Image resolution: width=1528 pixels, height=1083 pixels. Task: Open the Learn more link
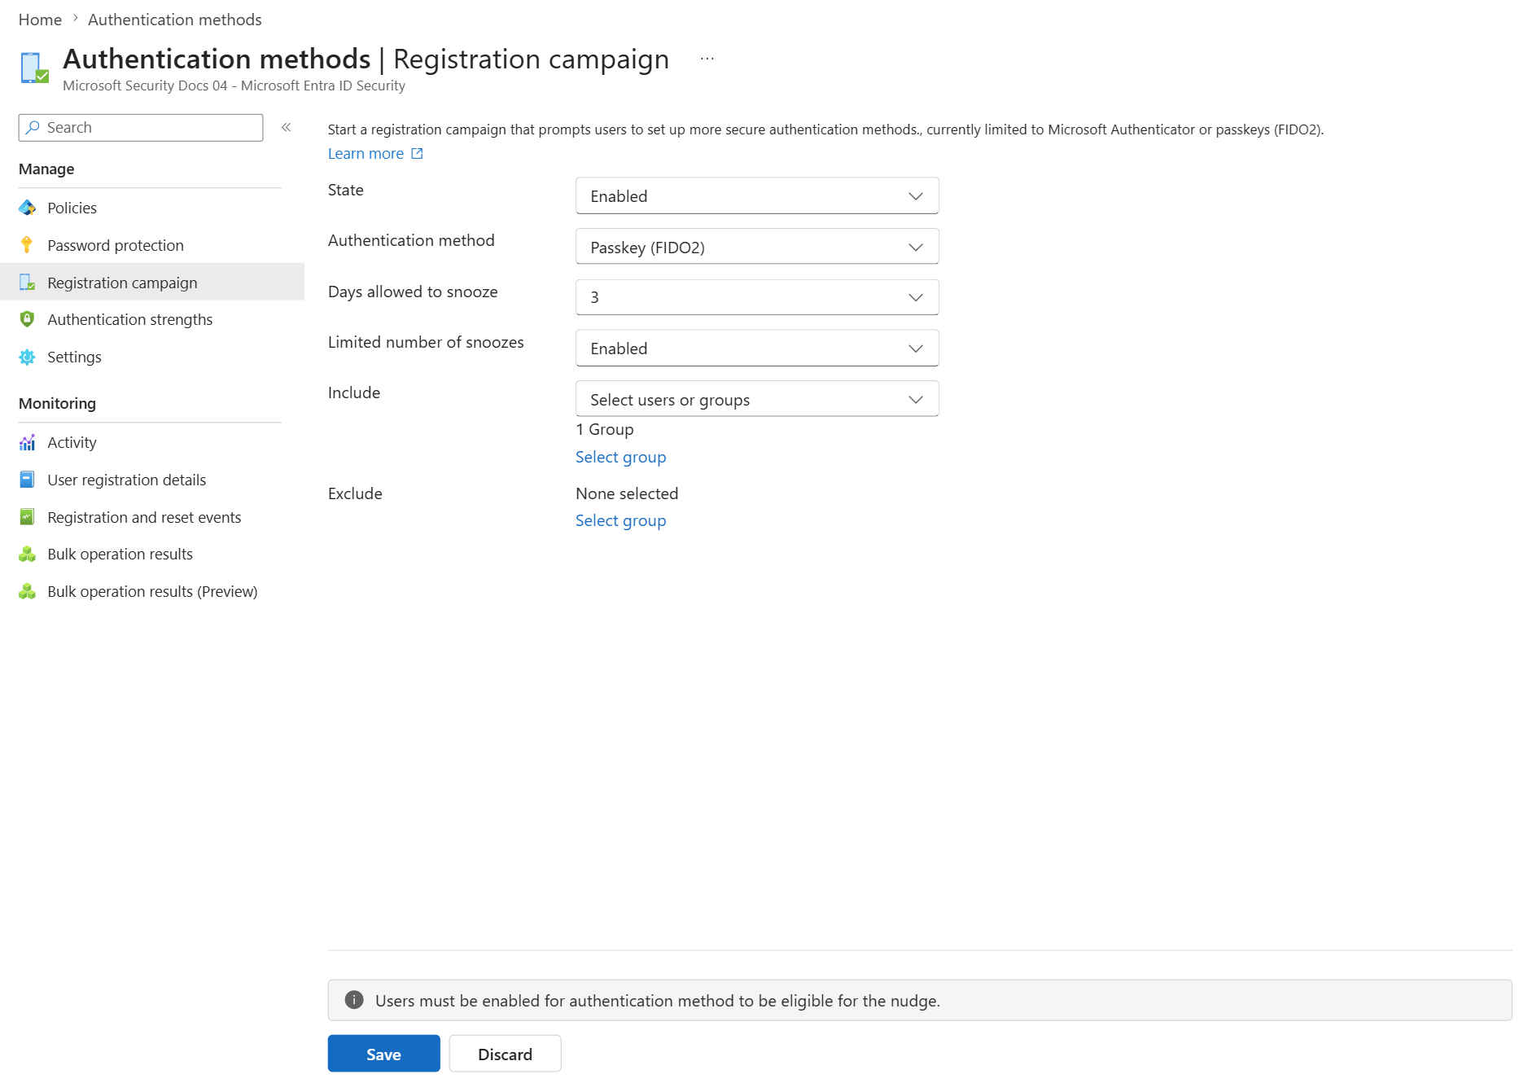(x=366, y=153)
